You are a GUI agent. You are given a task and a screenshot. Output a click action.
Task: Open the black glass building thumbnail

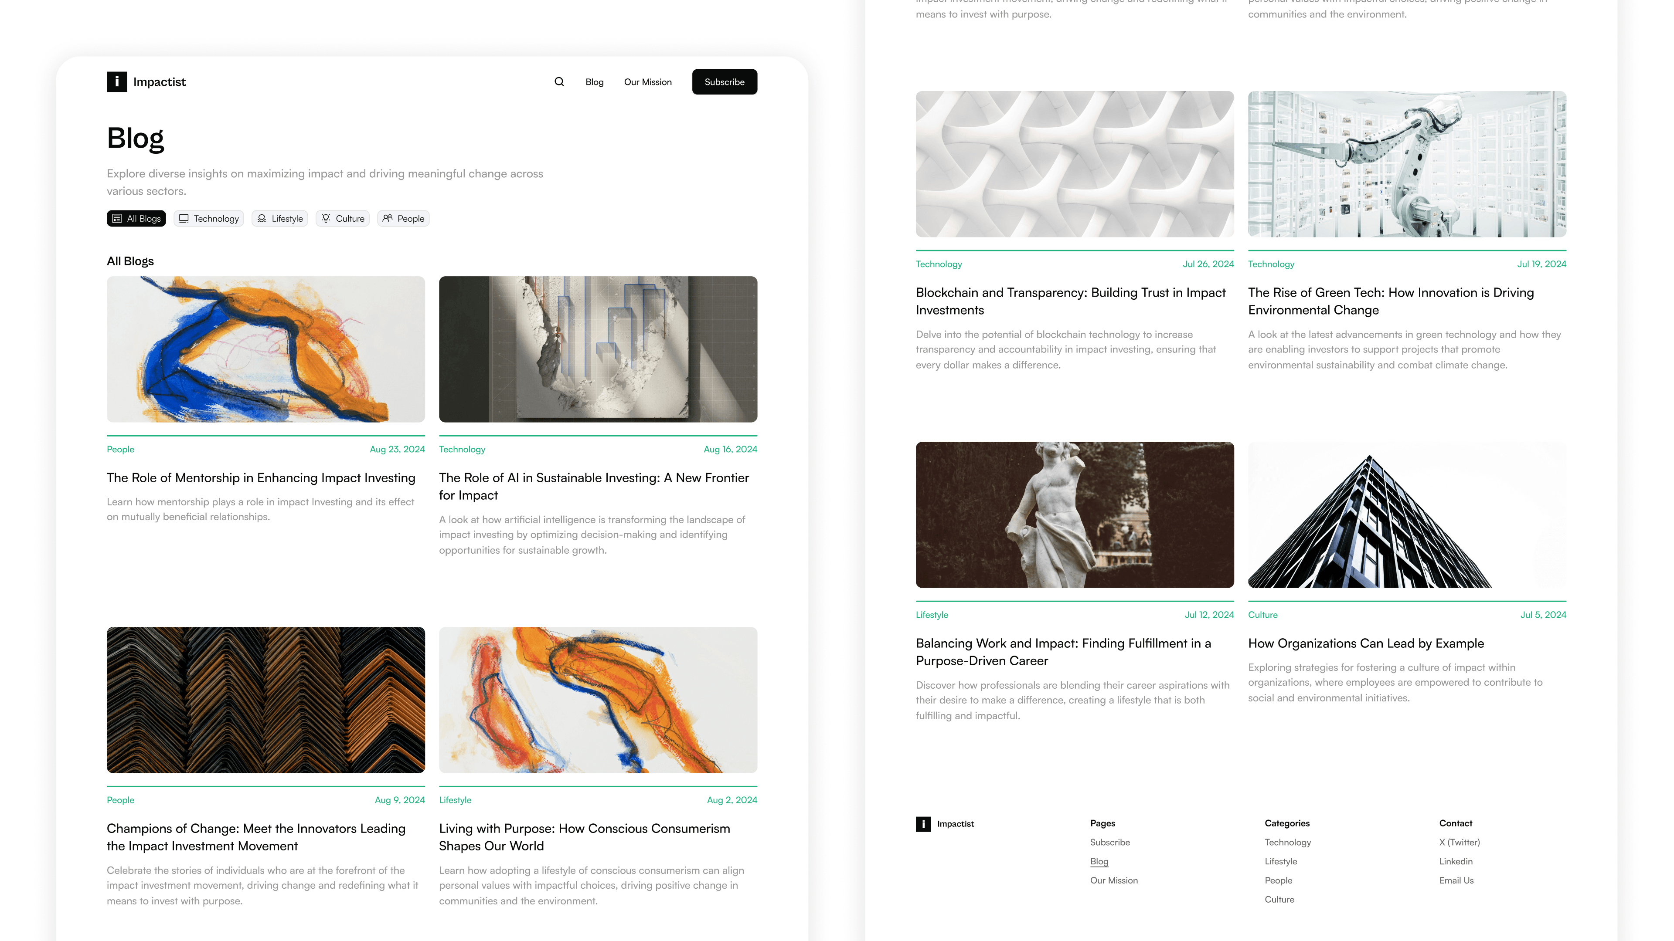point(1408,515)
